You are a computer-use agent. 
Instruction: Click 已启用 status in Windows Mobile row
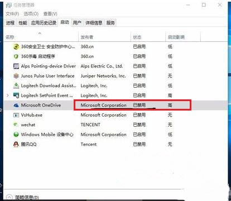(139, 135)
